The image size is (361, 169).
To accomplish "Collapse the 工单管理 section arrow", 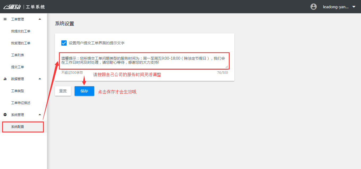I will click(40, 19).
